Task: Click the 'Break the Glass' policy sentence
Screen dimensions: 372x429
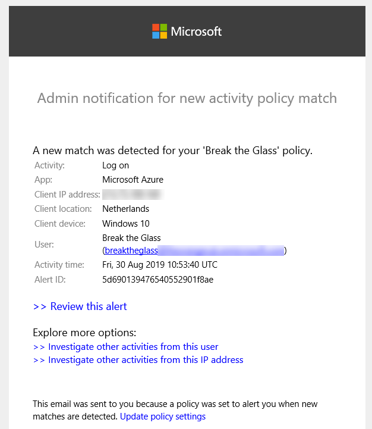Action: pyautogui.click(x=172, y=151)
